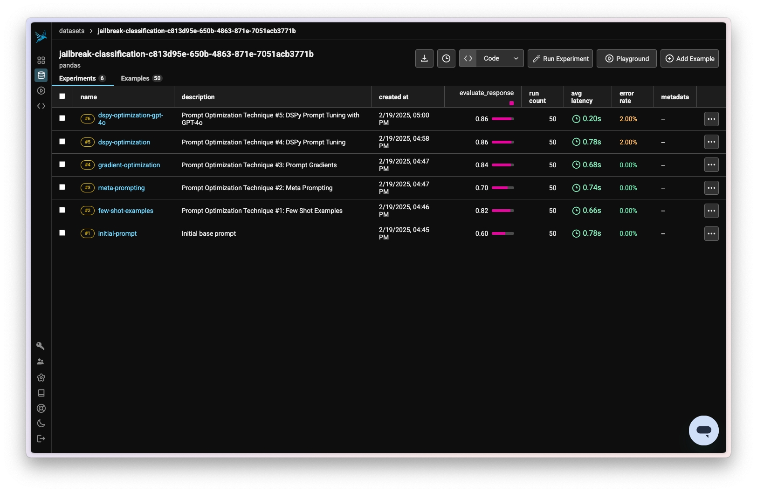
Task: Open the settings gear icon in sidebar
Action: pyautogui.click(x=41, y=377)
